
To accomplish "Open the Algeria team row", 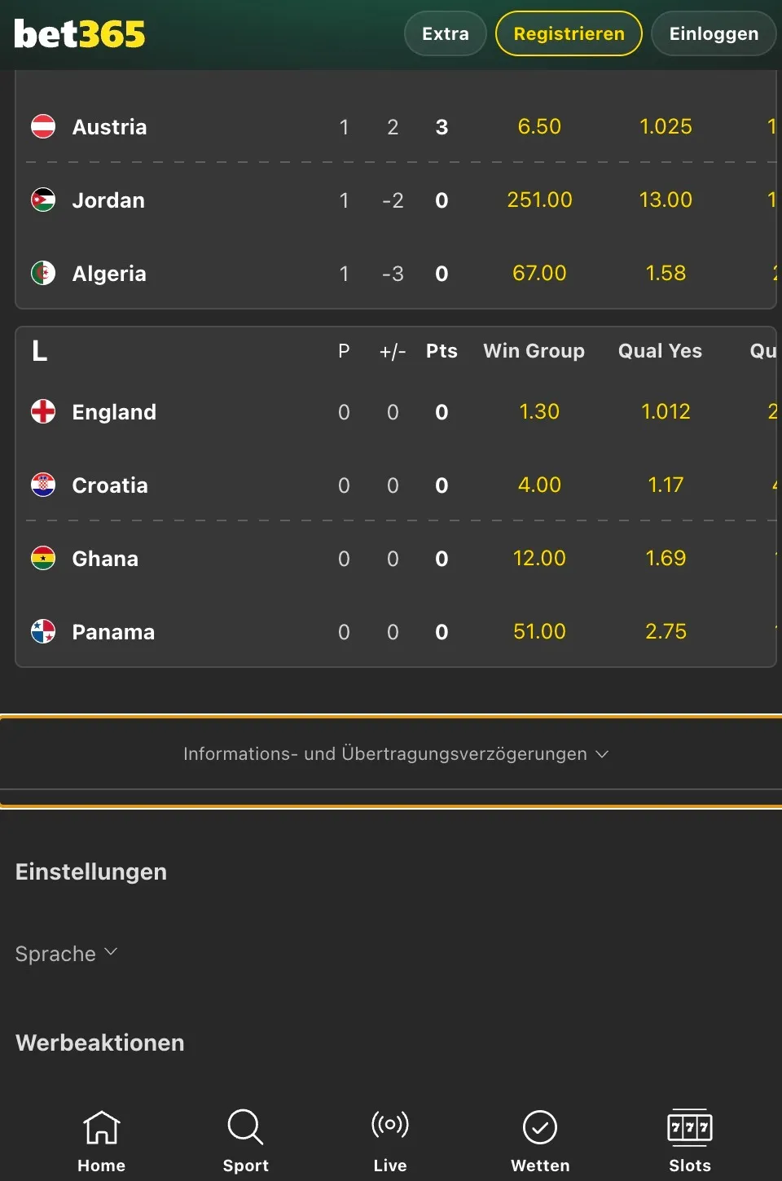I will 396,273.
